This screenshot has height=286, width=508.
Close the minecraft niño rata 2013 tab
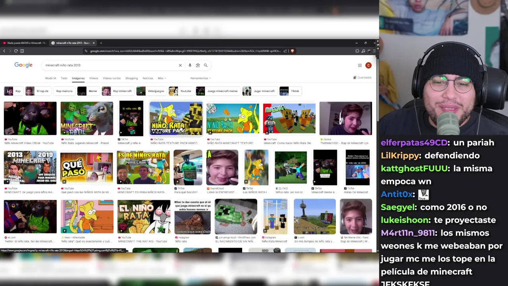[94, 43]
